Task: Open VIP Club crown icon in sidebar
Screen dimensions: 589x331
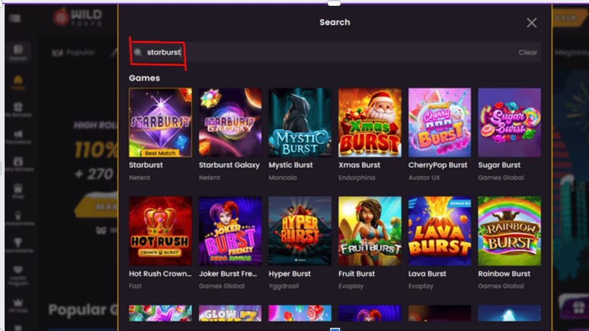Action: (18, 306)
